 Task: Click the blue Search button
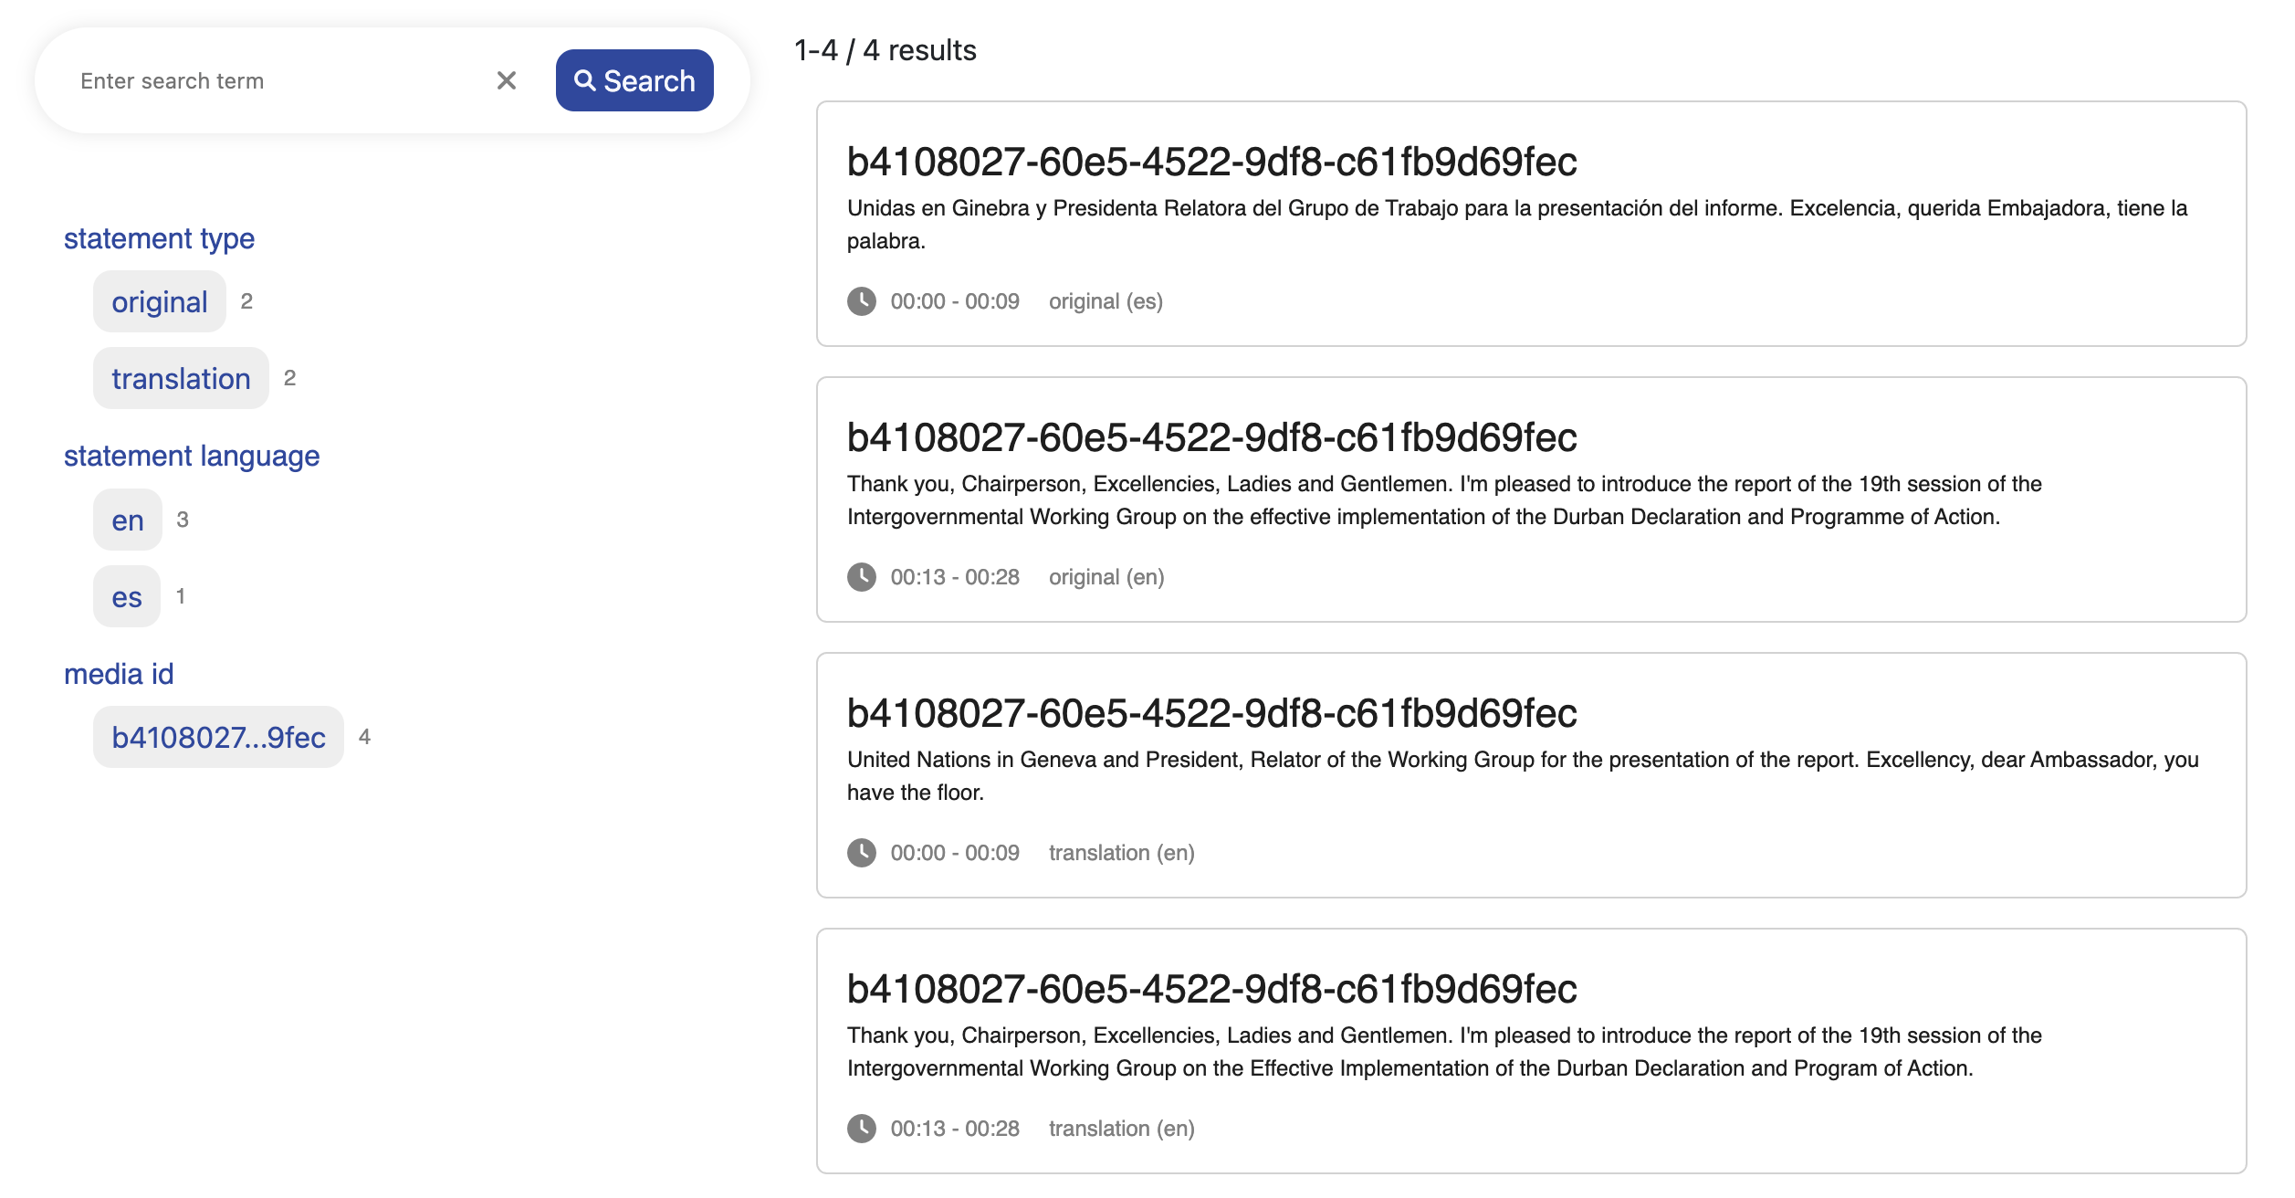pyautogui.click(x=634, y=80)
